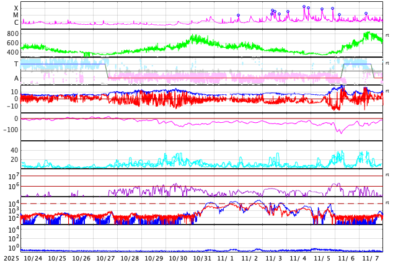Click the C flare class label
The width and height of the screenshot is (393, 263).
tap(16, 22)
